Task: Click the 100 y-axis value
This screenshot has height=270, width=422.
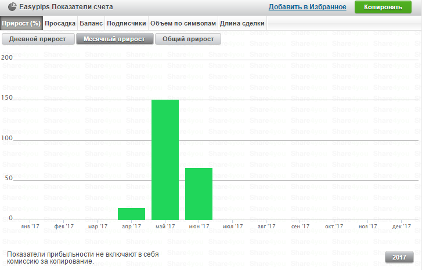Action: pos(7,138)
